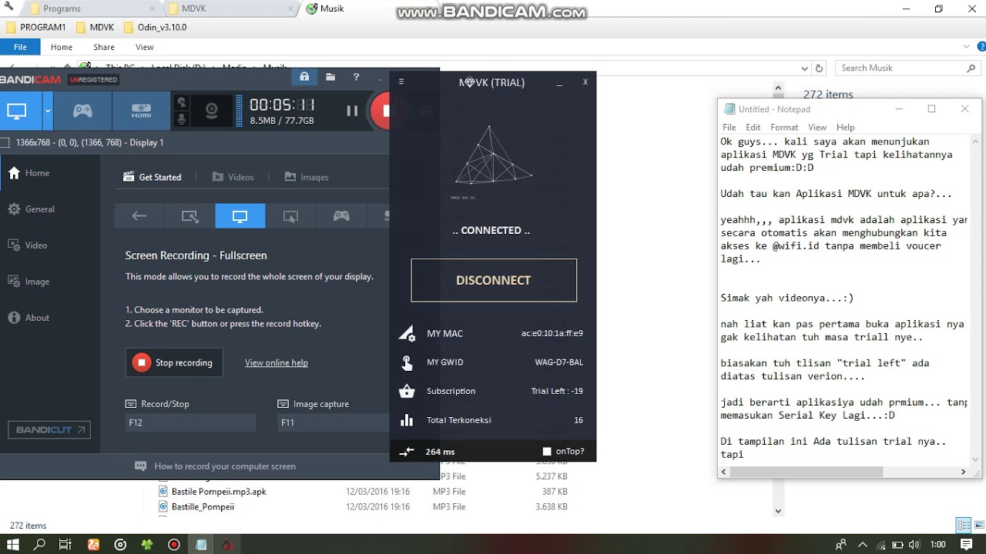986x554 pixels.
Task: Open Bandicam output folder icon
Action: pos(330,77)
